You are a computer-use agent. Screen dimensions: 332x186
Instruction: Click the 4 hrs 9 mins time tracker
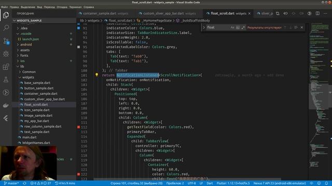point(65,183)
